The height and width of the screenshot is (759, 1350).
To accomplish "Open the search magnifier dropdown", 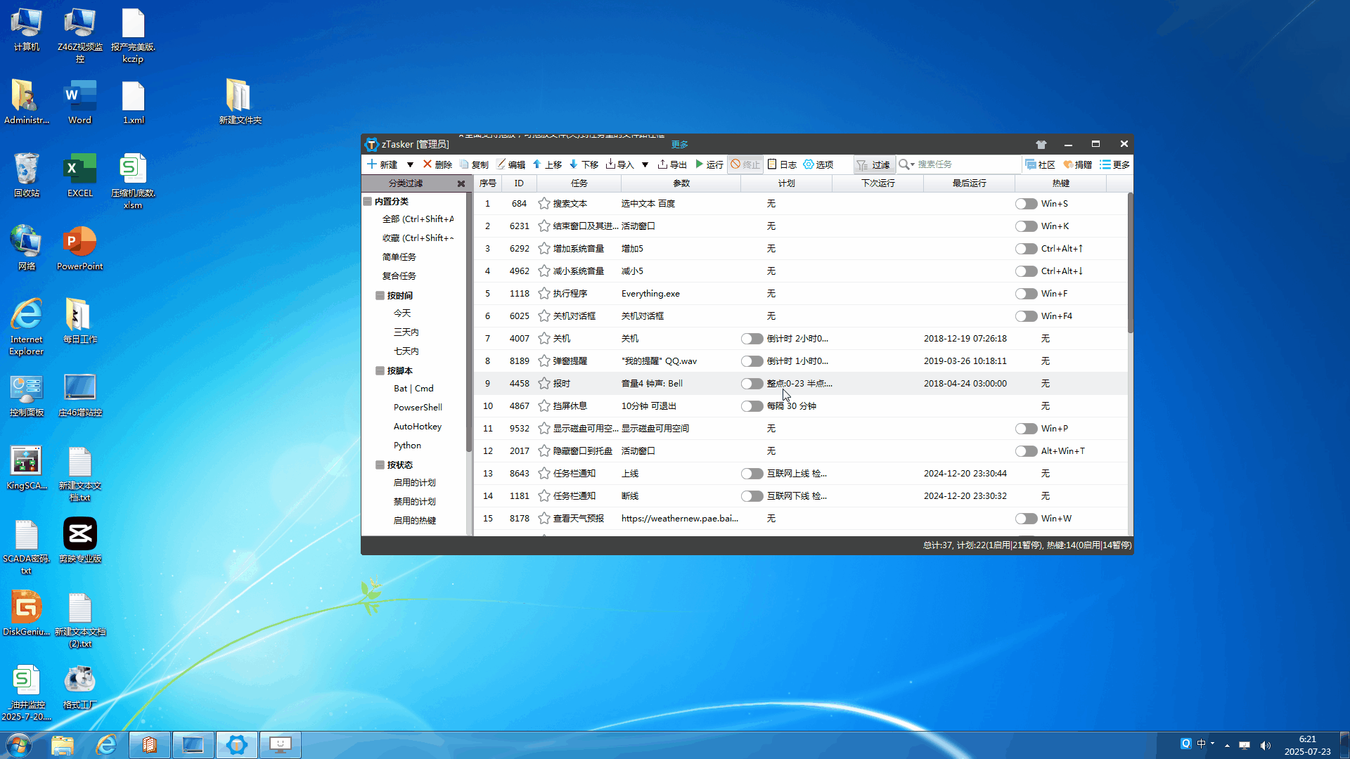I will [906, 164].
